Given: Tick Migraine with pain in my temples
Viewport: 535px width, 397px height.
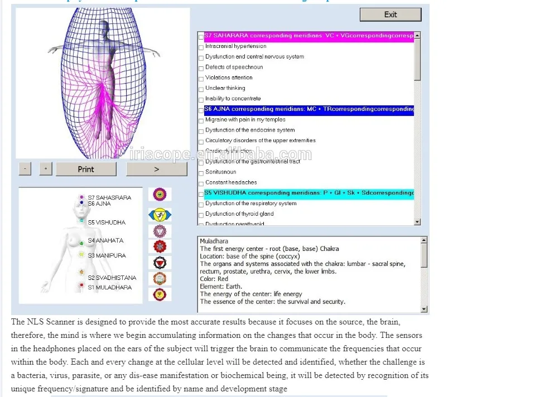Looking at the screenshot, I should click(201, 121).
